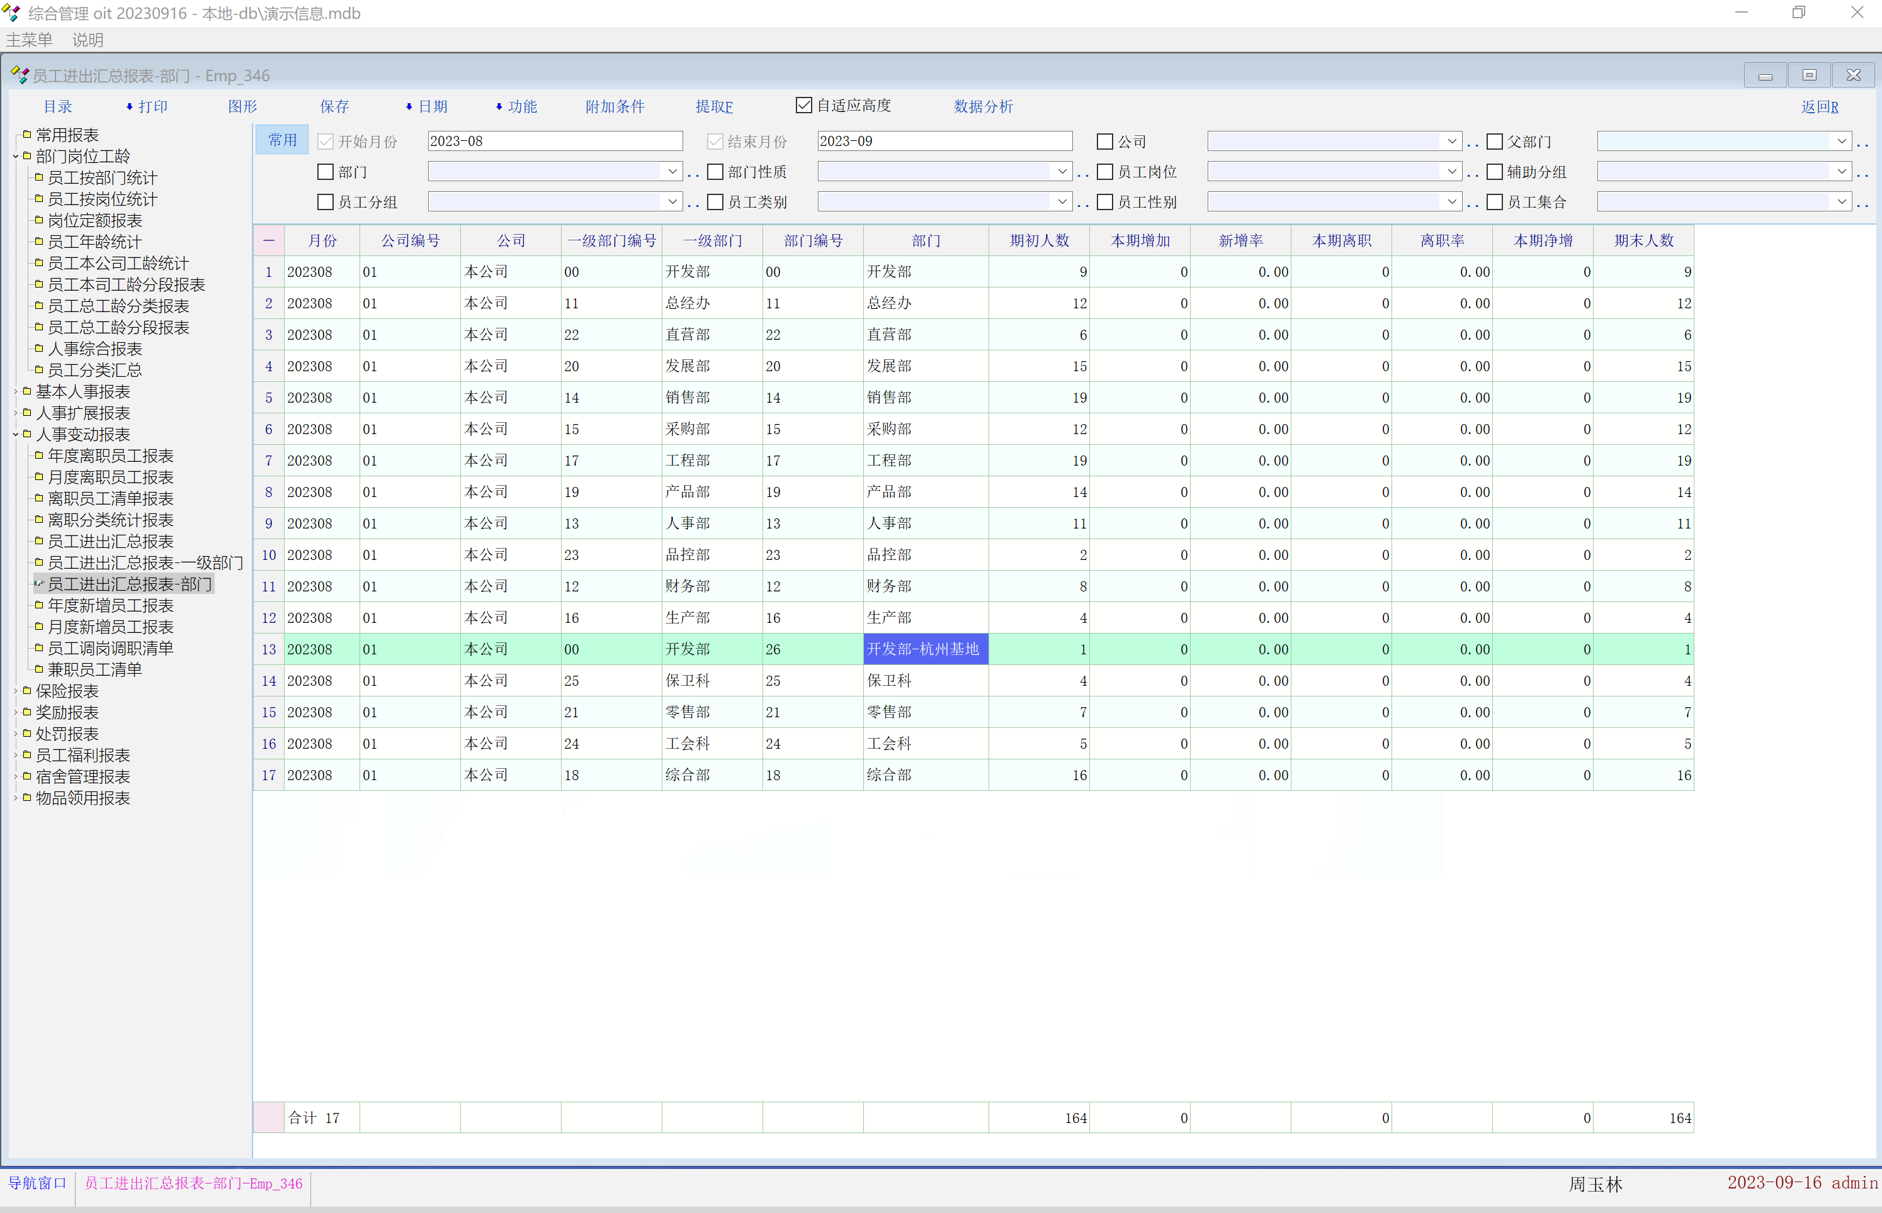Expand the 基本人事报表 tree node

(16, 391)
